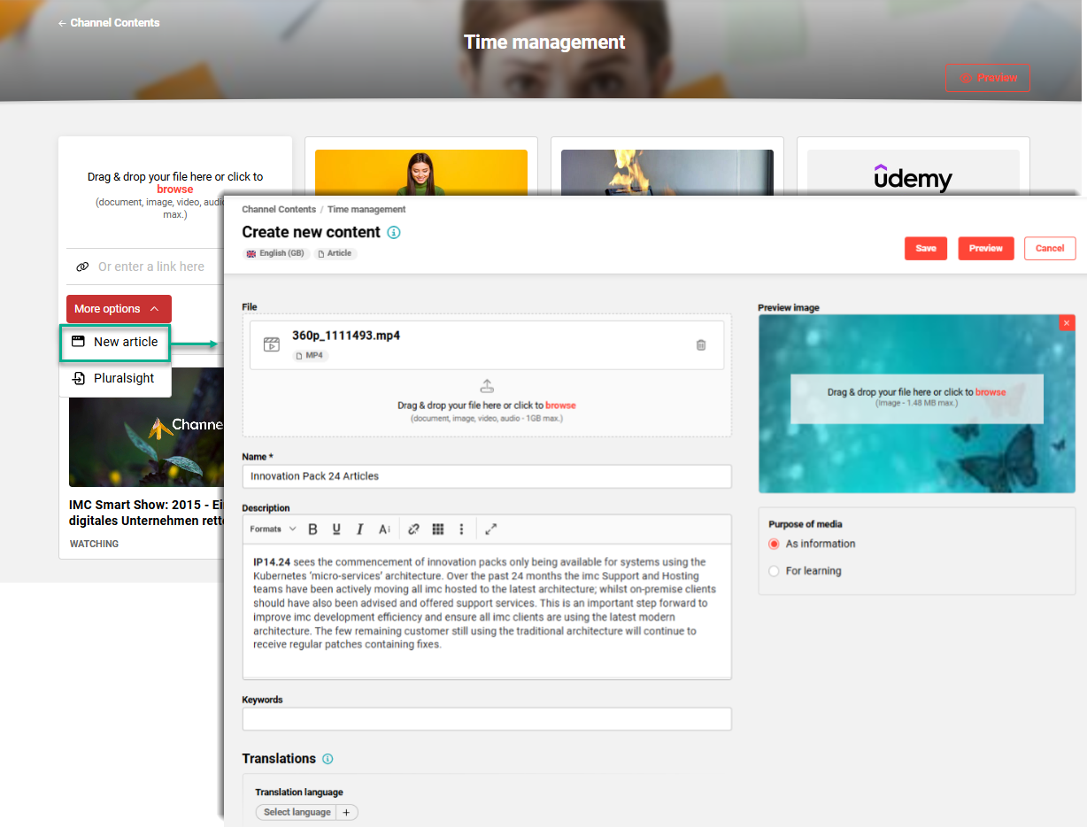Collapse the More options menu
Viewport: 1087px width, 827px height.
click(x=119, y=308)
